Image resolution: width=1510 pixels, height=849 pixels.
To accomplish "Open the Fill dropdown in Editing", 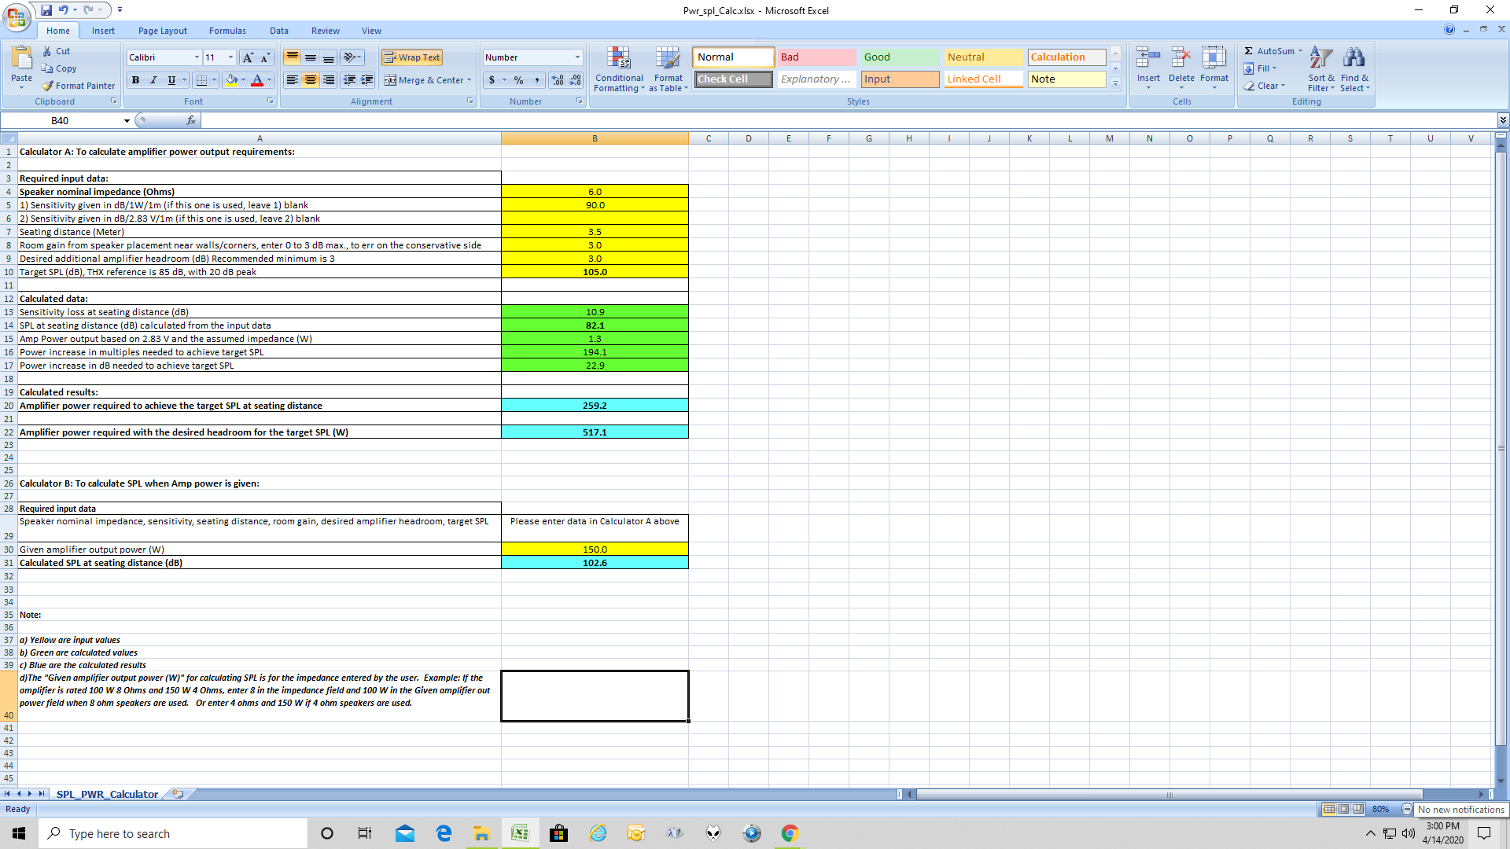I will (x=1260, y=68).
